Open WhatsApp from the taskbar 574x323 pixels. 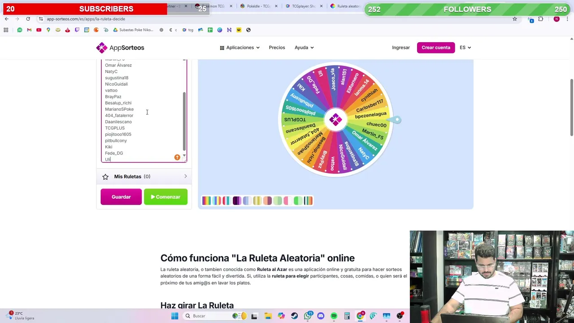308,316
